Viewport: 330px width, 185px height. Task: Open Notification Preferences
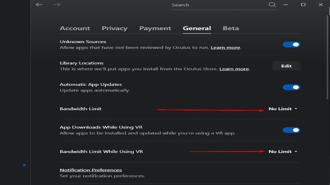point(91,170)
